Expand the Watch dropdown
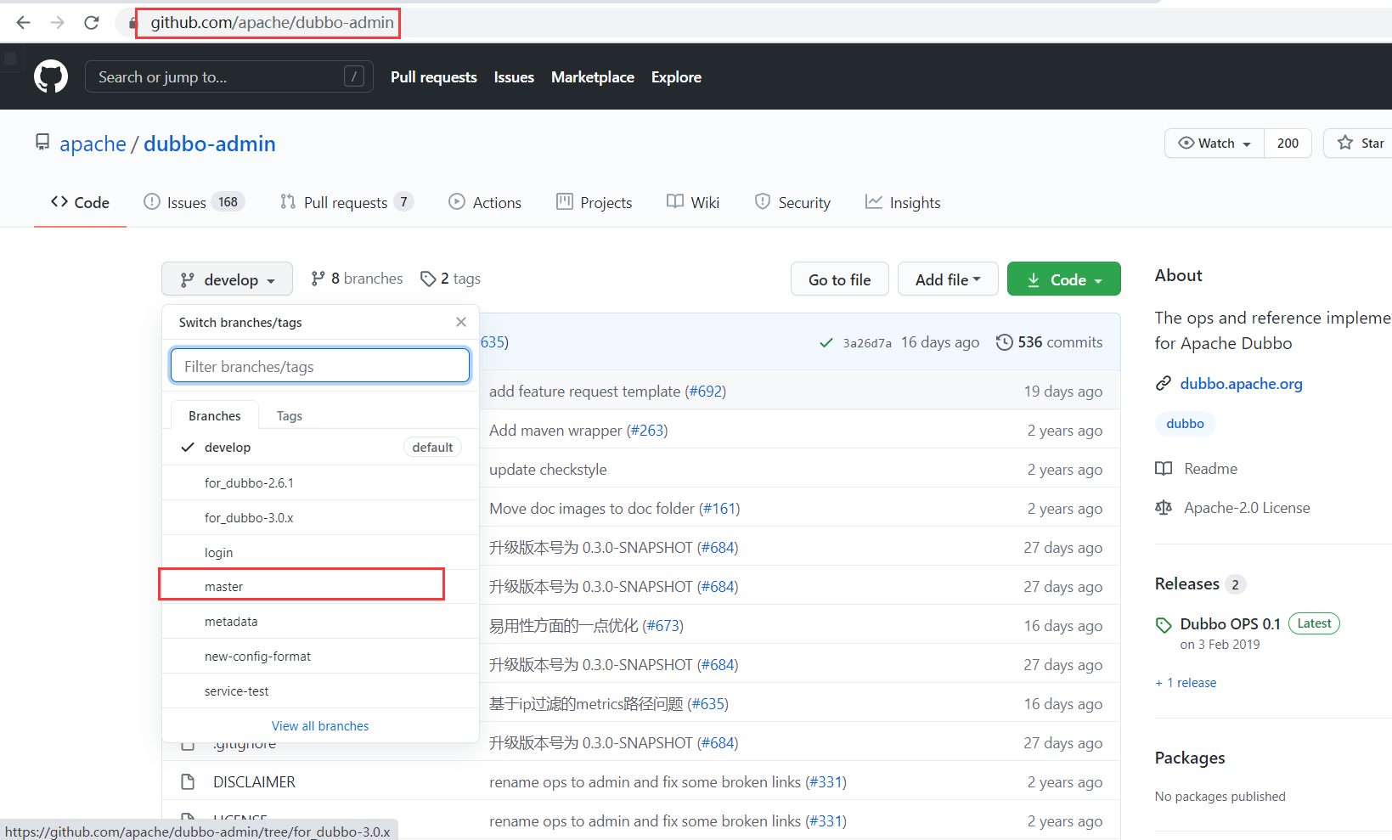Viewport: 1392px width, 840px height. tap(1214, 144)
